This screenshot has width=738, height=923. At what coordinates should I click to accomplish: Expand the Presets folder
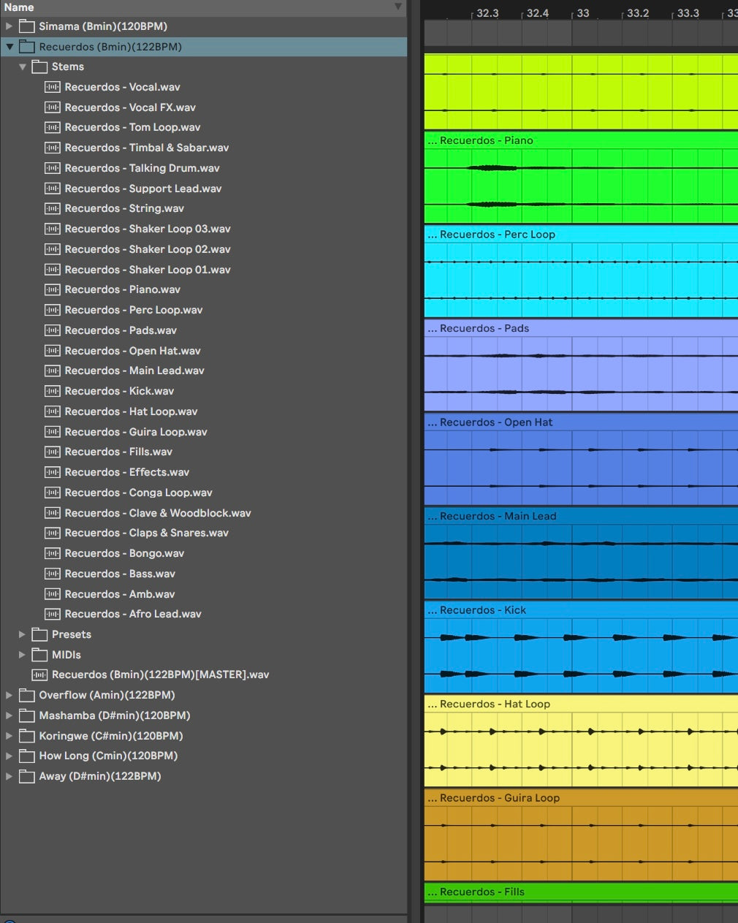[22, 634]
